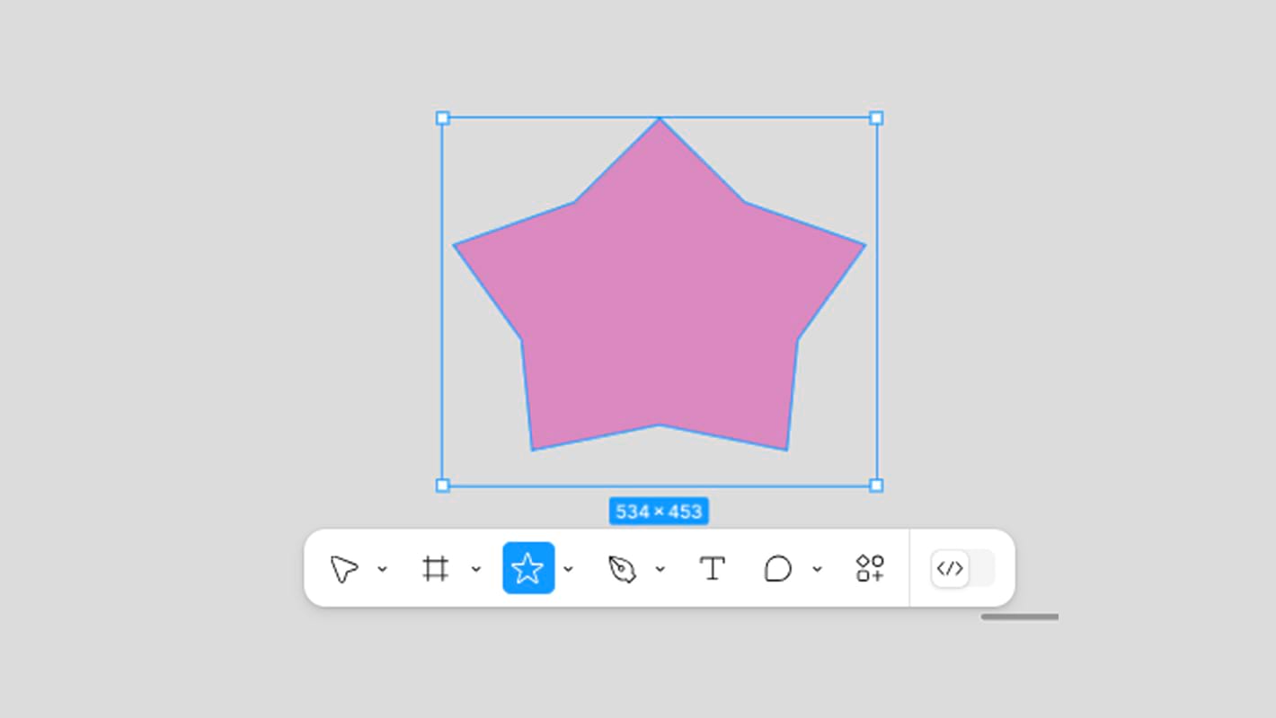Image resolution: width=1276 pixels, height=718 pixels.
Task: Select the Move tool arrow
Action: [x=344, y=569]
